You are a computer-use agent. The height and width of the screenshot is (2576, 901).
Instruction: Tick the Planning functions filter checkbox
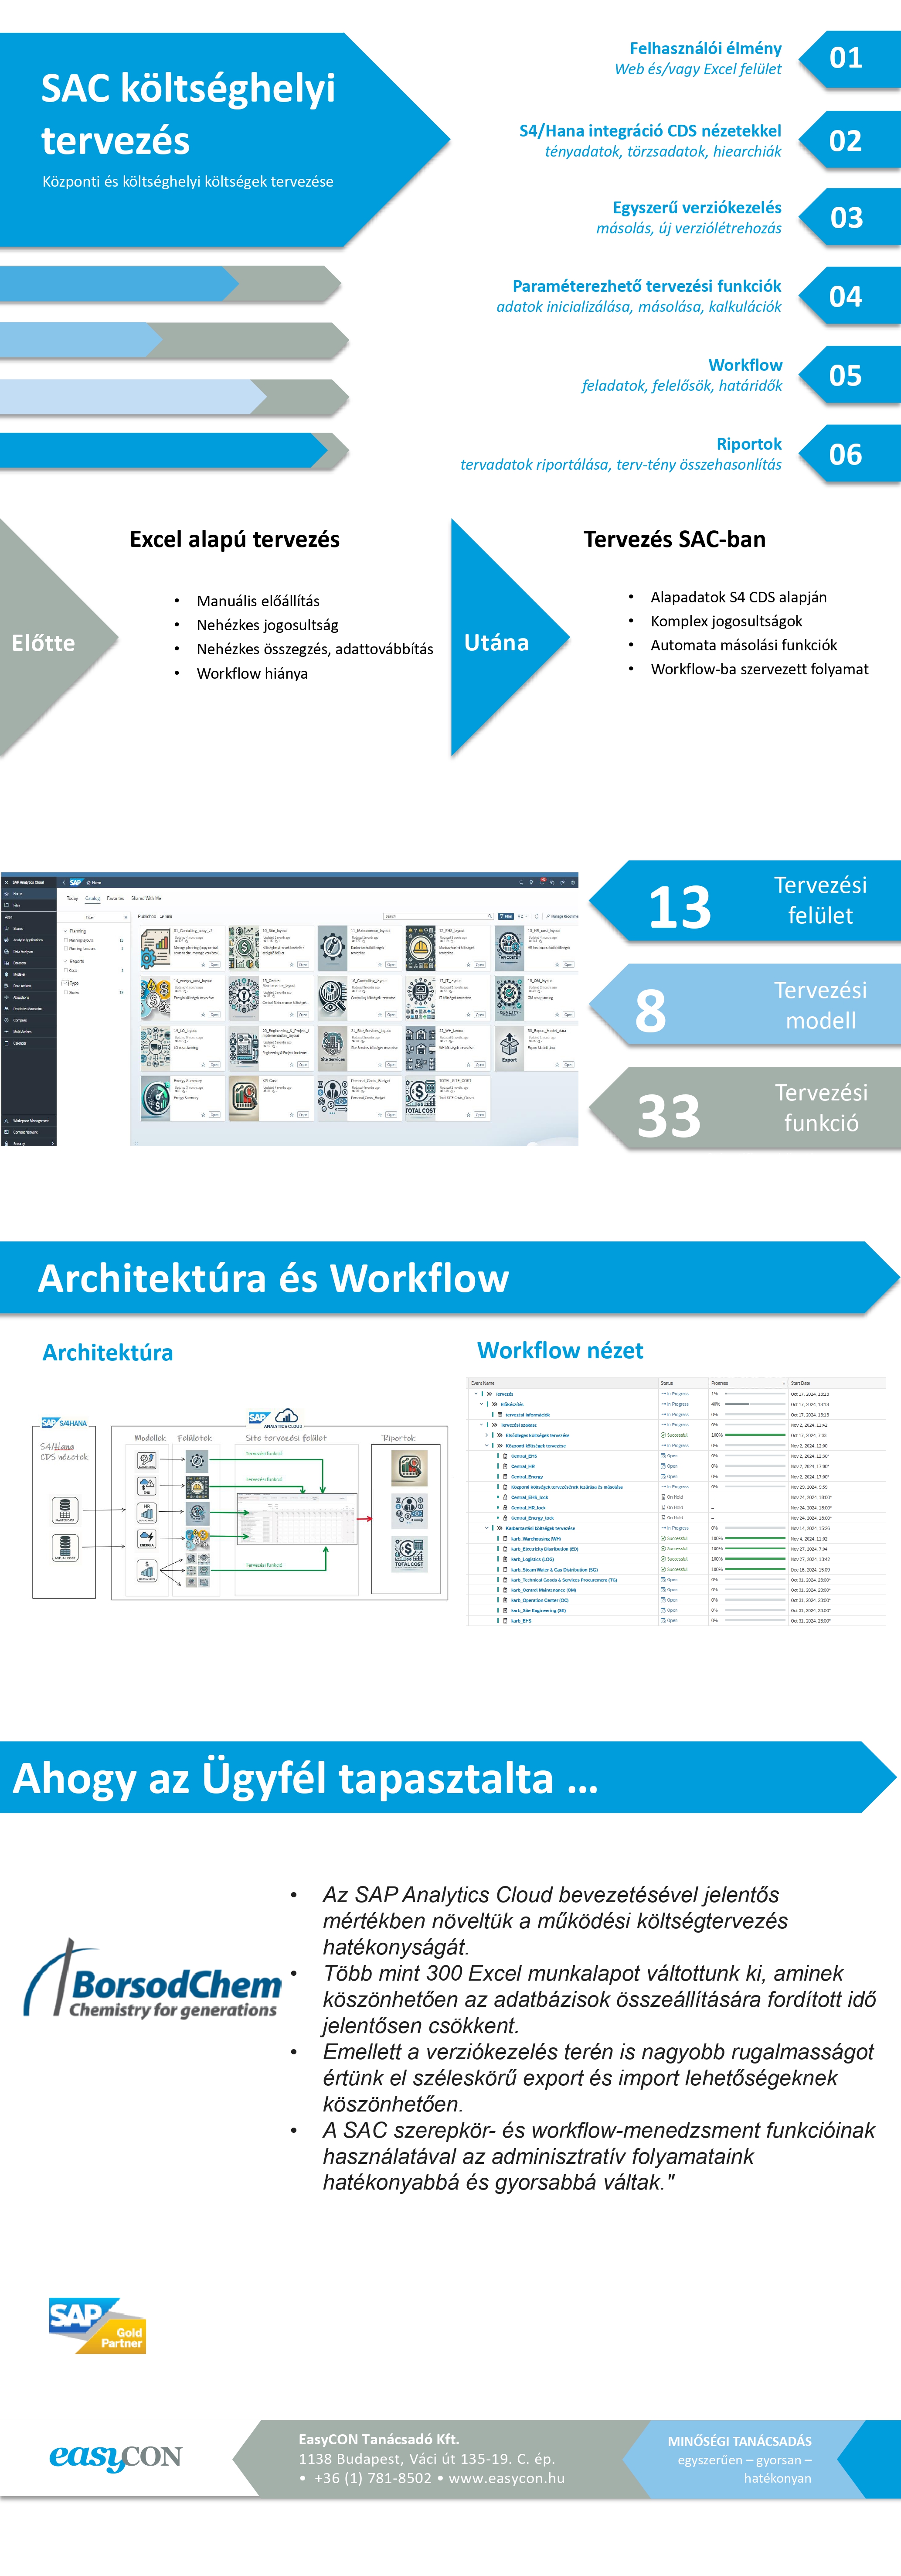[66, 949]
